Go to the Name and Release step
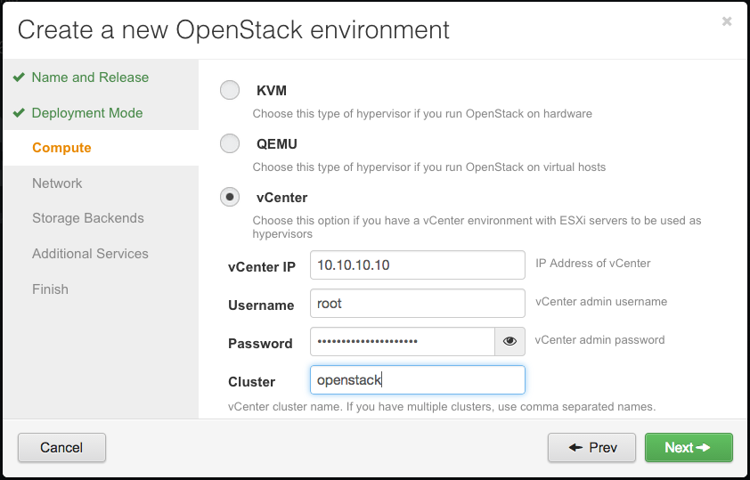This screenshot has height=480, width=750. (90, 77)
